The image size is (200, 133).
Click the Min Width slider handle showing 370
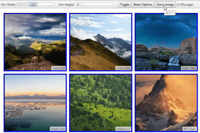[33, 5]
